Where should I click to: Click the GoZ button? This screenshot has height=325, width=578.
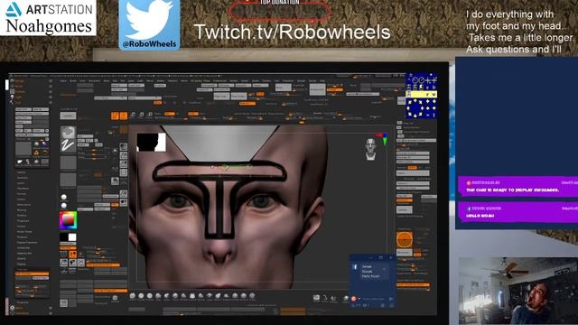click(19, 131)
